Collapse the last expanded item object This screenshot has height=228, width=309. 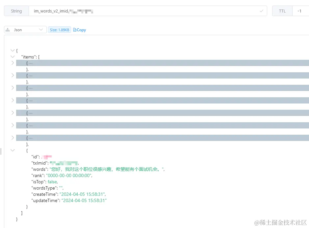[x=13, y=150]
